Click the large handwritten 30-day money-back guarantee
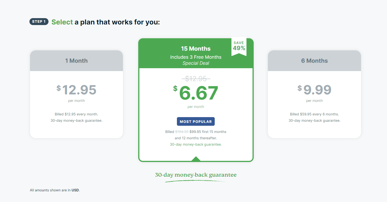The width and height of the screenshot is (387, 202). [196, 175]
